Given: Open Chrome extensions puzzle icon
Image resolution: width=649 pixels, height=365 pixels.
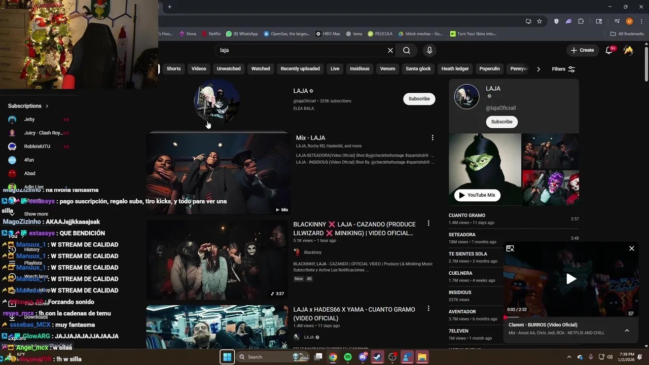Looking at the screenshot, I should click(x=581, y=21).
